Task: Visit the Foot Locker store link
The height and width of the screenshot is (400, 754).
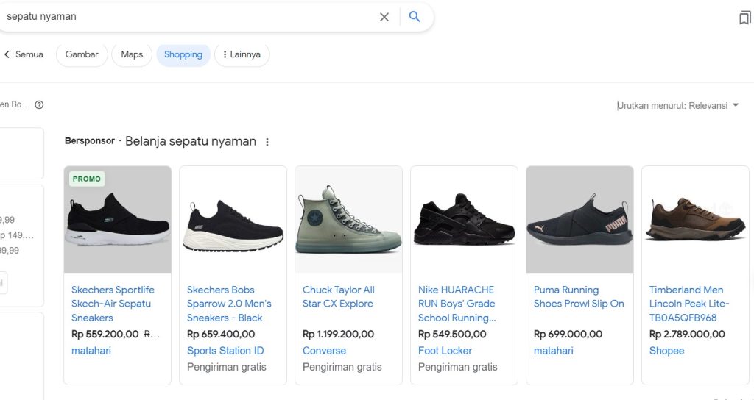Action: click(445, 351)
